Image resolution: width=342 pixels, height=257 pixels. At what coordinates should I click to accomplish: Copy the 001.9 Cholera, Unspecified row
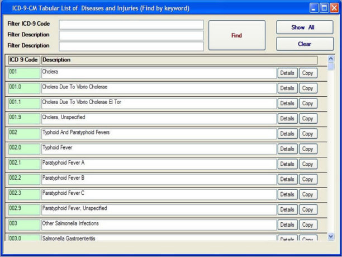tap(308, 119)
